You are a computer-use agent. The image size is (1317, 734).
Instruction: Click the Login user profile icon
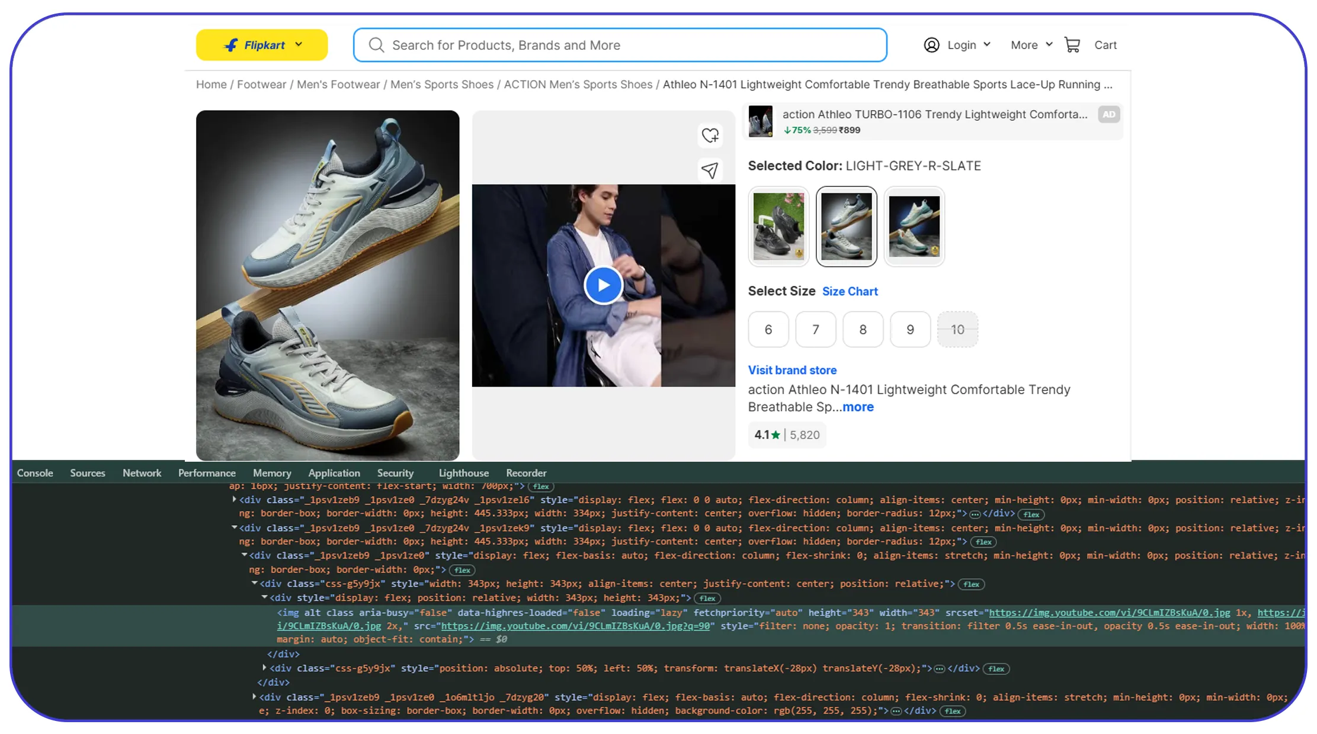point(931,45)
